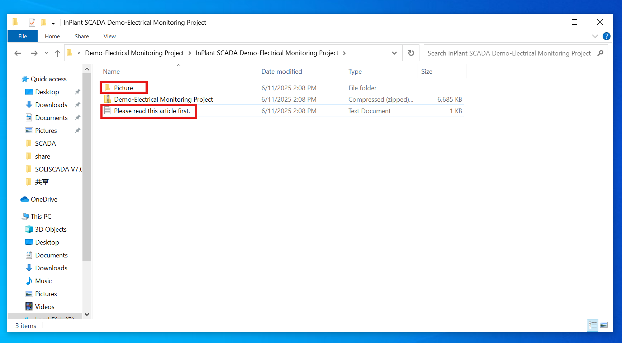
Task: Switch to the Home ribbon tab
Action: 52,36
